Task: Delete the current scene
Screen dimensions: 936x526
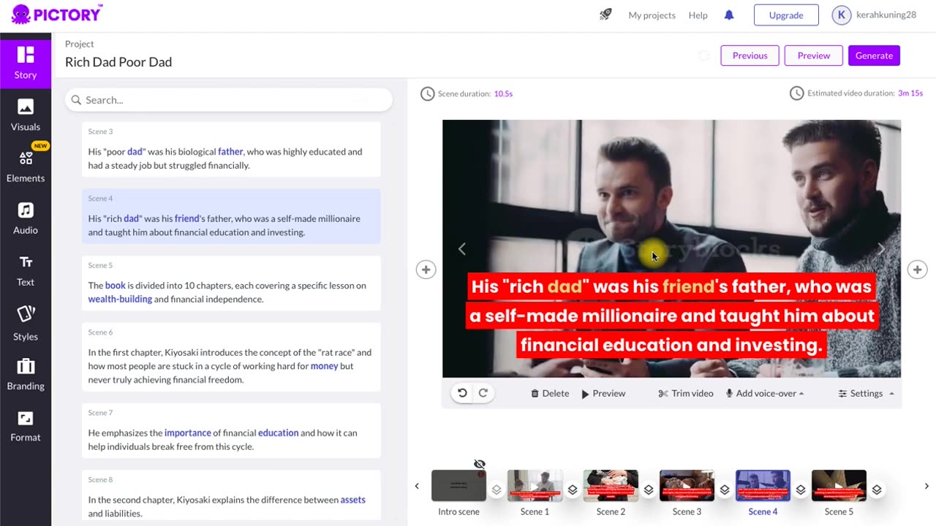Action: [550, 394]
